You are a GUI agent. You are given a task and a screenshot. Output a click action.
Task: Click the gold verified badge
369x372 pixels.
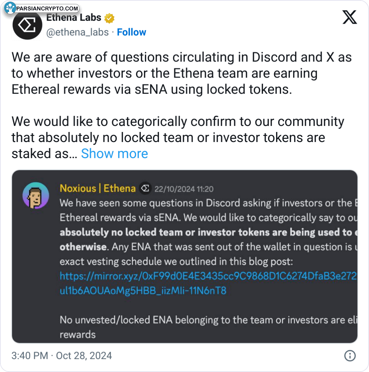click(109, 18)
